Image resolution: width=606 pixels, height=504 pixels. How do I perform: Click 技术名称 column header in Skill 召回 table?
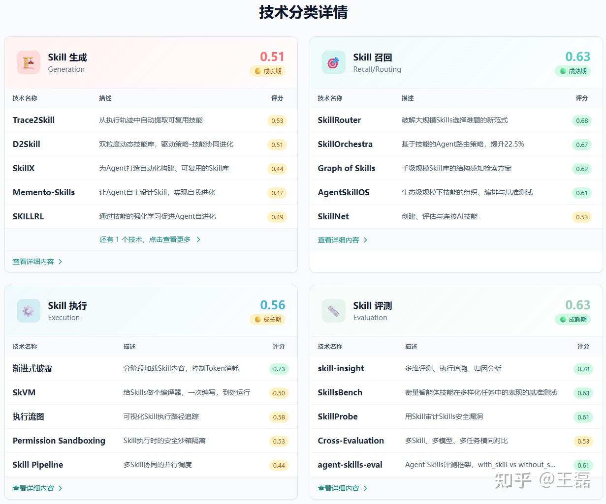click(x=330, y=98)
